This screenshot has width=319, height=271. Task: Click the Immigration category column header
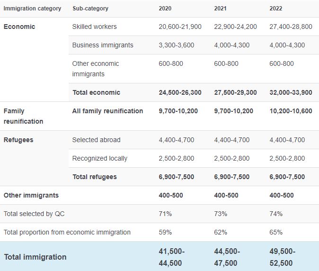point(32,9)
